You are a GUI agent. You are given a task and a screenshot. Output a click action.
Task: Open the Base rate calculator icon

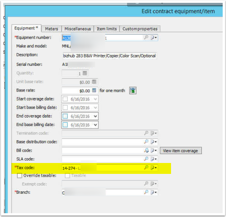94,90
